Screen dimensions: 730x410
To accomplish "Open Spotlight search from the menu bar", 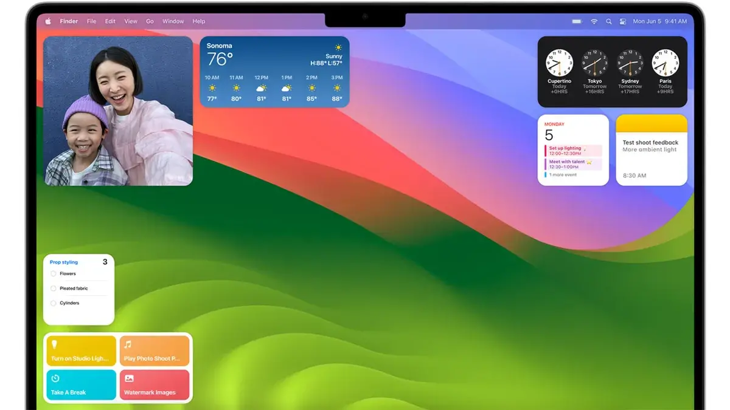I will point(609,21).
